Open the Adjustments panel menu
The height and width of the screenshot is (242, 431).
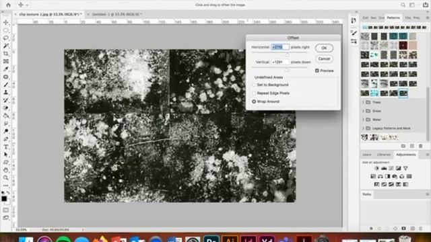coord(428,155)
